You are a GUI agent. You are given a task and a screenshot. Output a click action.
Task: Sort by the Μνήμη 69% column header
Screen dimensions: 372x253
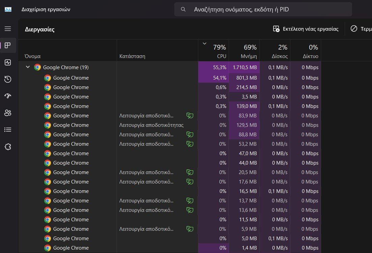pos(244,50)
